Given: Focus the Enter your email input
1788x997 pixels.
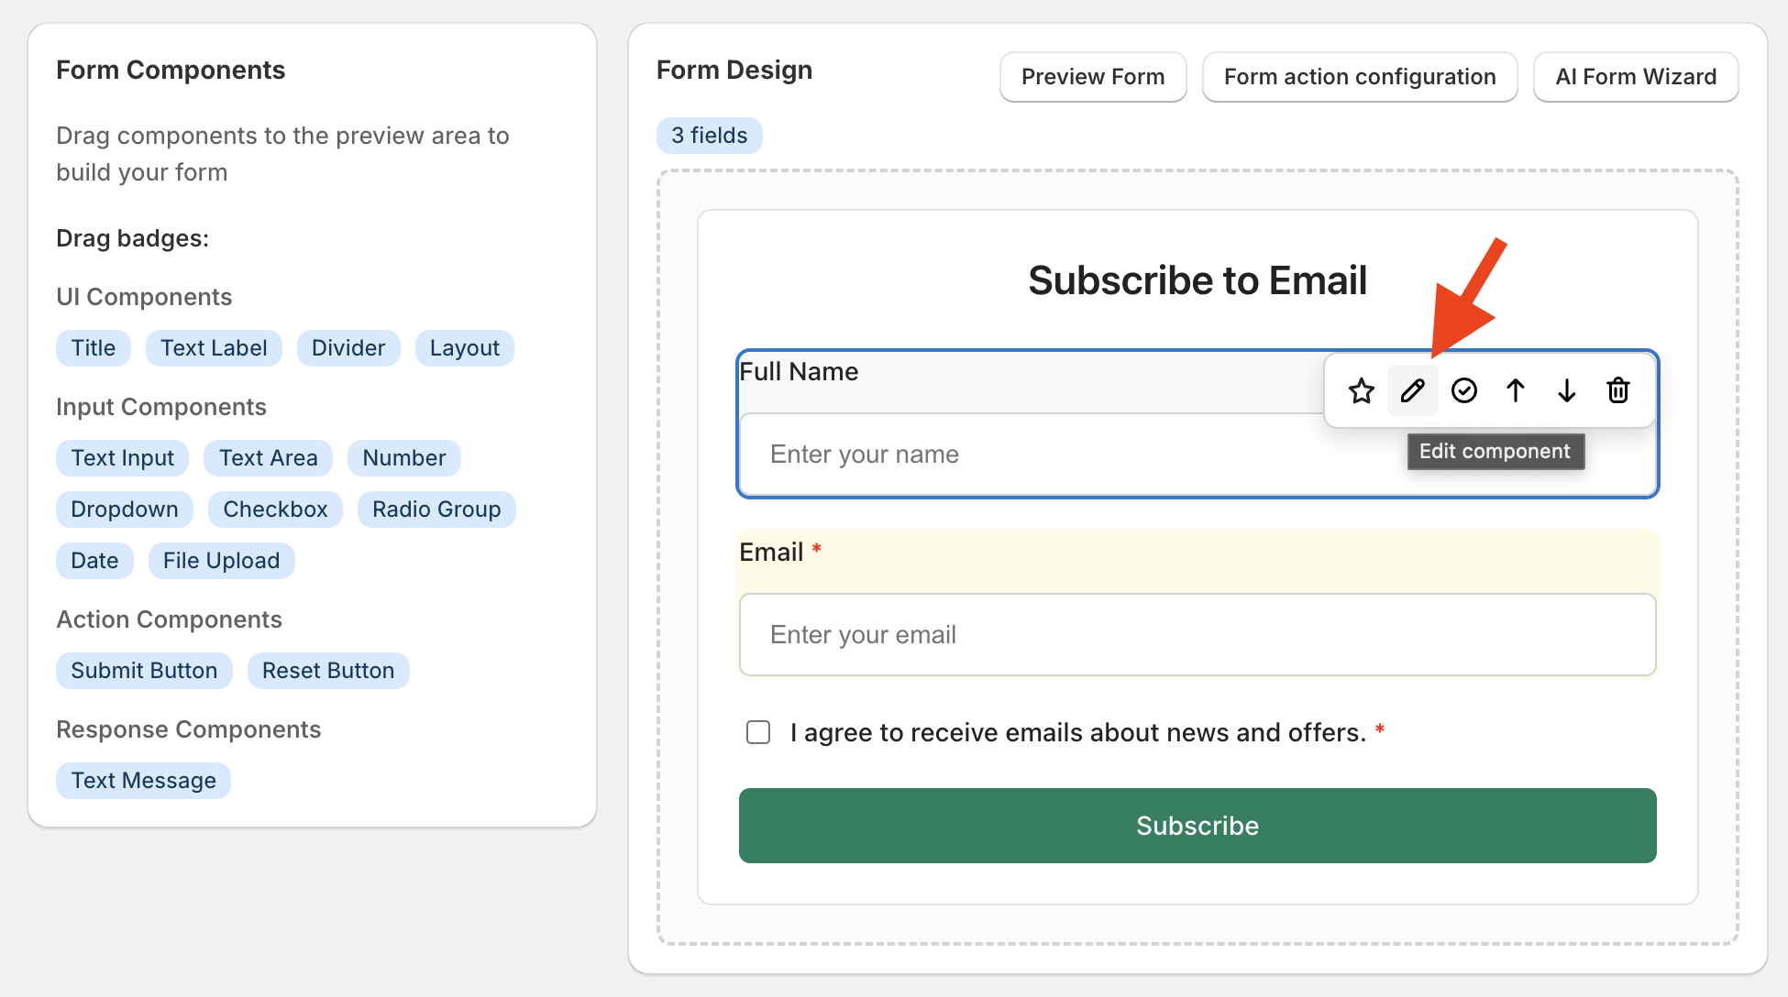Looking at the screenshot, I should pos(1197,635).
